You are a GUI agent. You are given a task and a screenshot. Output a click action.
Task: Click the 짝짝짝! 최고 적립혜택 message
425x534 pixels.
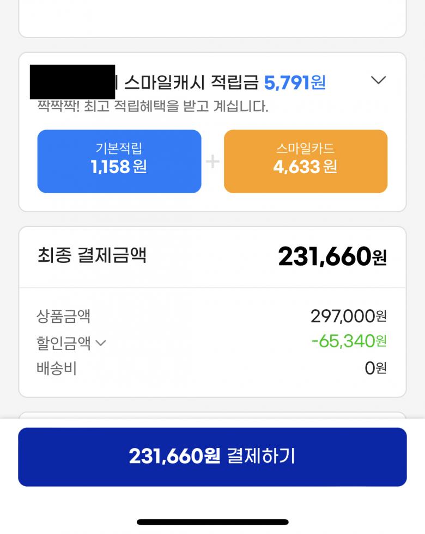(153, 107)
